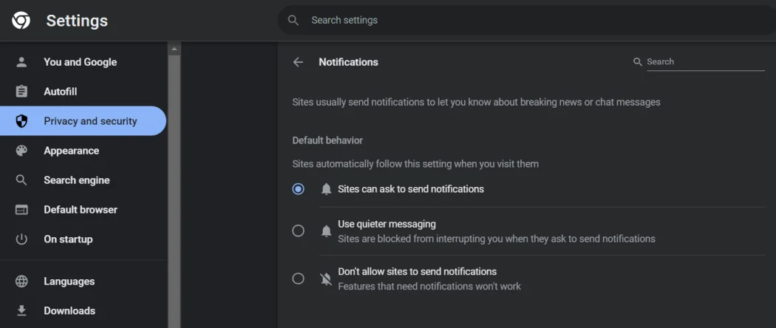This screenshot has width=776, height=328.
Task: Click the back arrow next to Notifications
Action: point(298,62)
